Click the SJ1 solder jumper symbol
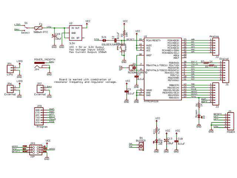 pos(104,39)
